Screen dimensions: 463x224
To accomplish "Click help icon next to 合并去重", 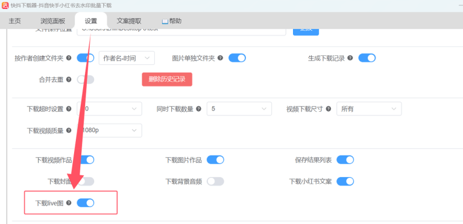I will tap(69, 79).
